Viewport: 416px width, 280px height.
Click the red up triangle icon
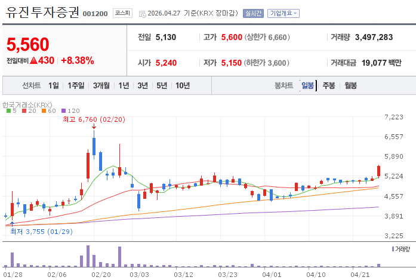pyautogui.click(x=33, y=60)
